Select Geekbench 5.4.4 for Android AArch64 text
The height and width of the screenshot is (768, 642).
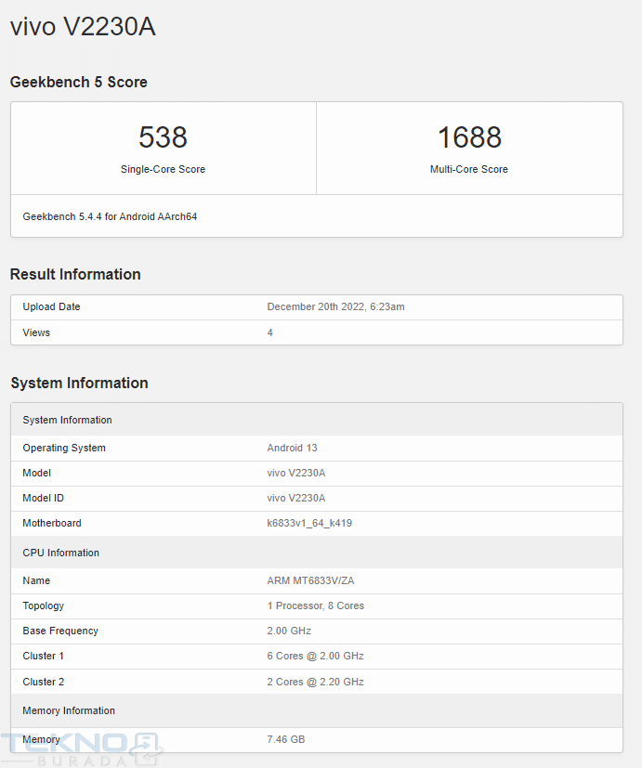coord(110,216)
